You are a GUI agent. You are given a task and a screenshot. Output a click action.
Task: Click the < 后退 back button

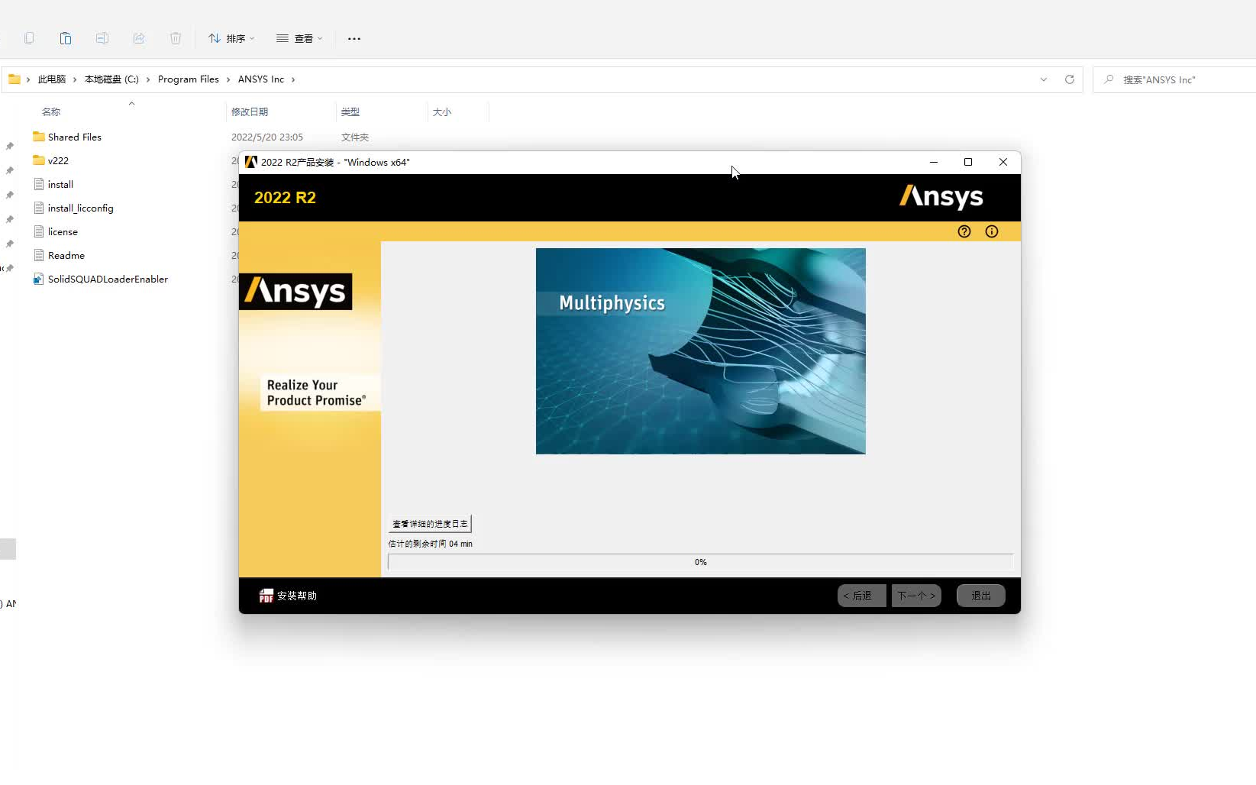pos(861,596)
